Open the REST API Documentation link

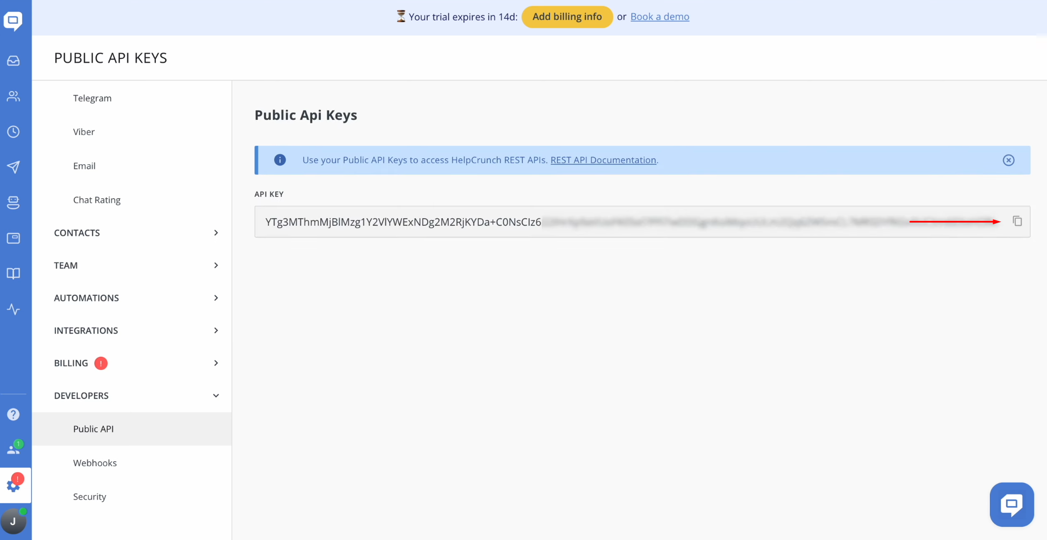point(603,160)
